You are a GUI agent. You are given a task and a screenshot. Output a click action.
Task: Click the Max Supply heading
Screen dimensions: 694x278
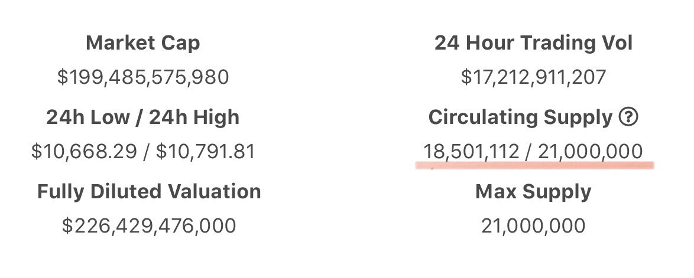533,192
